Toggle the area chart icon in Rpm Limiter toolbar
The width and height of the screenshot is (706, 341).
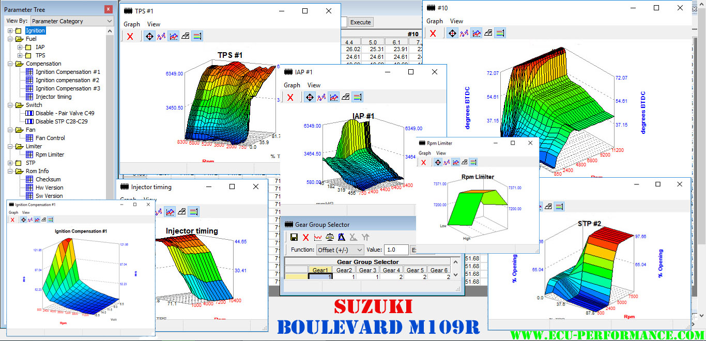[456, 162]
